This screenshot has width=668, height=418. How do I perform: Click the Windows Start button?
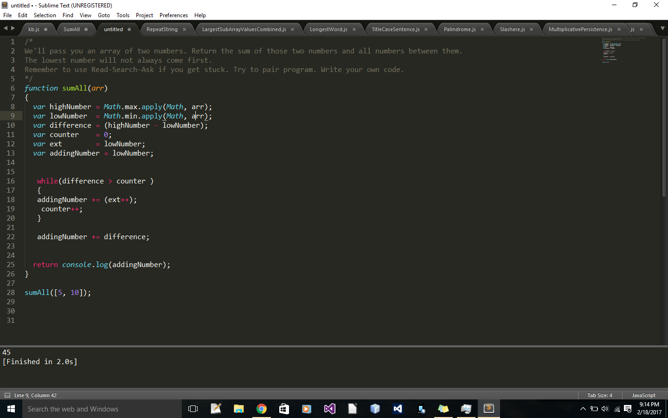click(11, 409)
